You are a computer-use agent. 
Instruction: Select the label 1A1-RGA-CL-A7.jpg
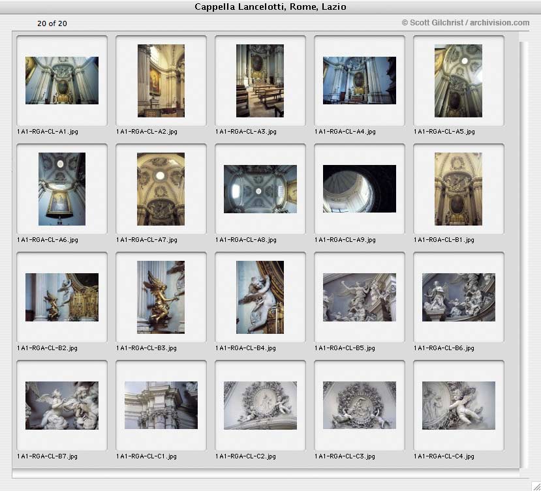[x=147, y=240]
